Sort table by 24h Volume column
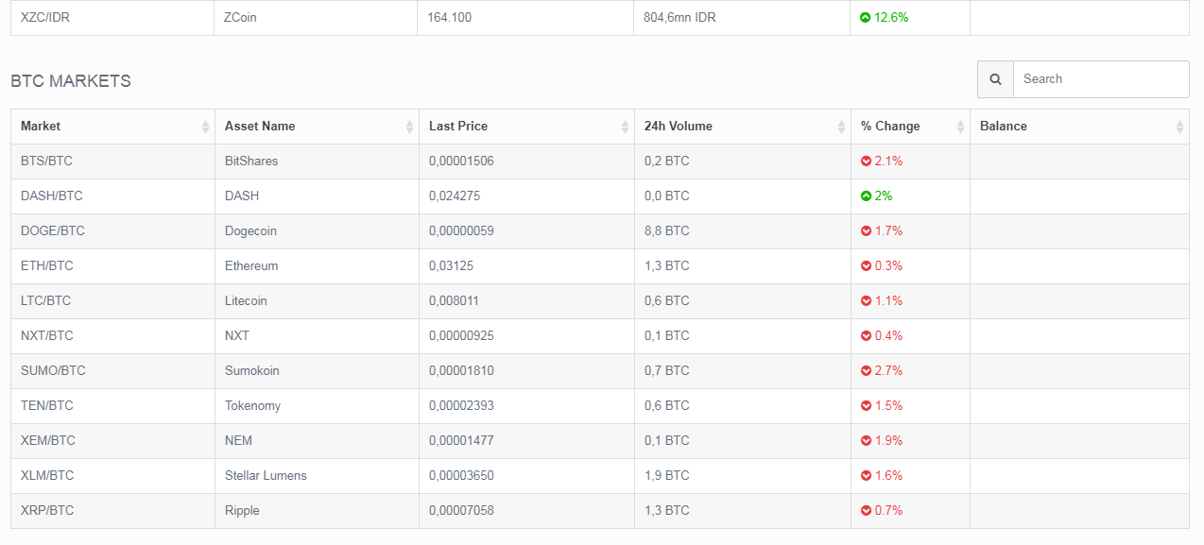 743,127
